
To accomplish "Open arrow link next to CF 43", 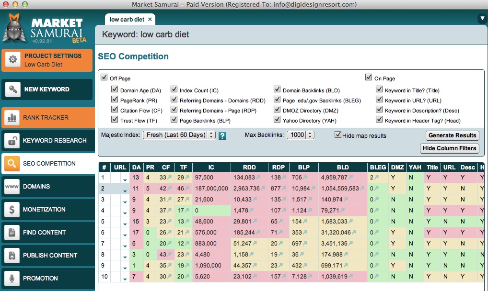I will 170,254.
